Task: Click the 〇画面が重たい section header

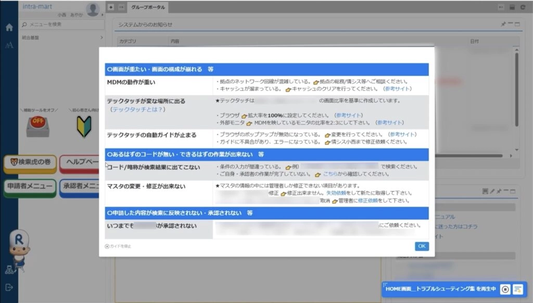Action: point(266,69)
